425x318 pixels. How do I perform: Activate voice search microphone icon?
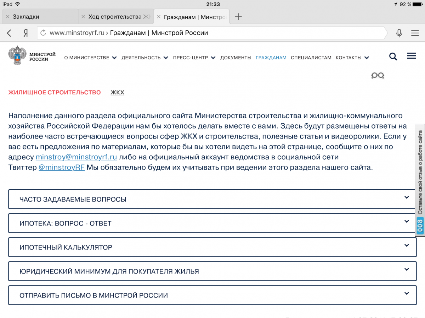click(x=399, y=33)
